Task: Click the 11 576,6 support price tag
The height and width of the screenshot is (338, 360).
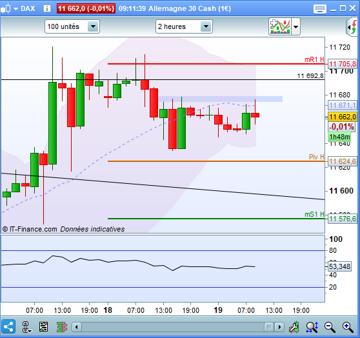Action: click(x=343, y=219)
